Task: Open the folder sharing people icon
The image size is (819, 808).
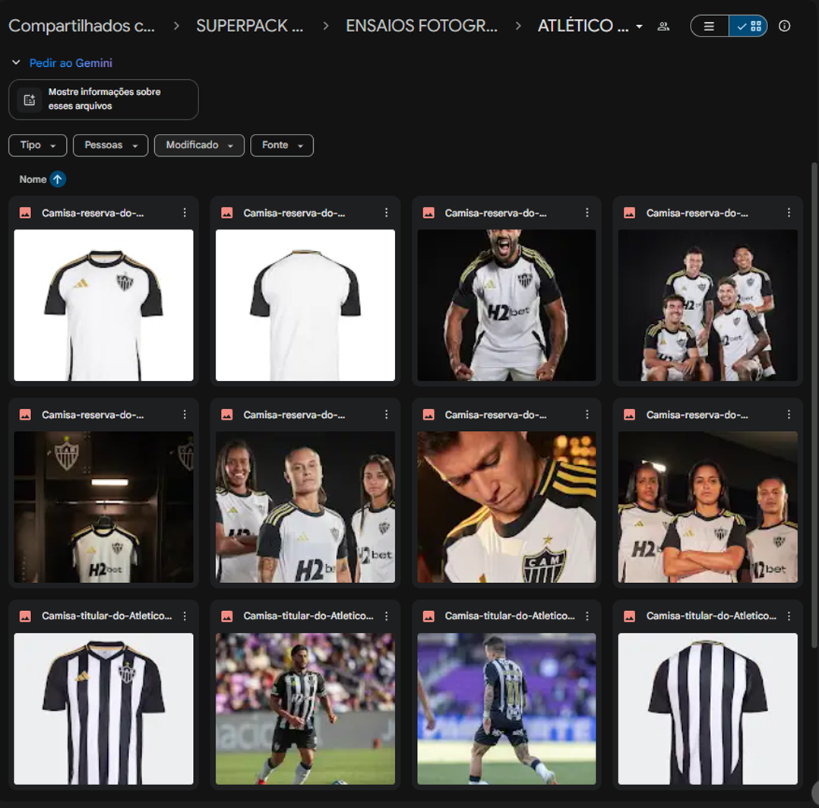Action: tap(663, 26)
